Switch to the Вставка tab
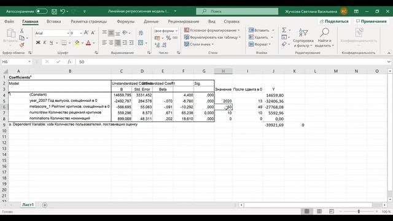This screenshot has height=221, width=393. [x=53, y=21]
